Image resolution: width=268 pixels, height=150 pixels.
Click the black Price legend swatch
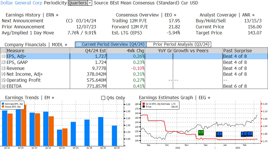(144, 107)
